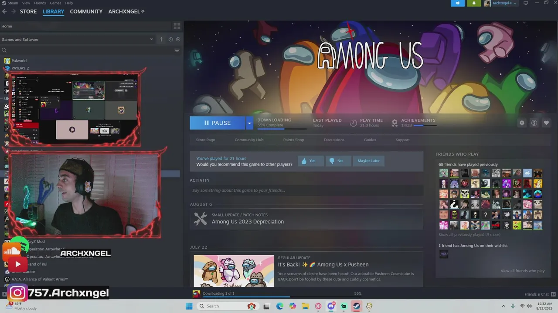558x313 pixels.
Task: Open It's Back Among Us x Pusheen headline
Action: (x=323, y=264)
